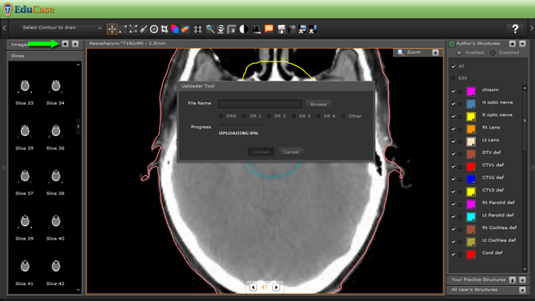Screen dimensions: 535x301
Task: Cancel the Uploader Tool dialog
Action: click(291, 152)
